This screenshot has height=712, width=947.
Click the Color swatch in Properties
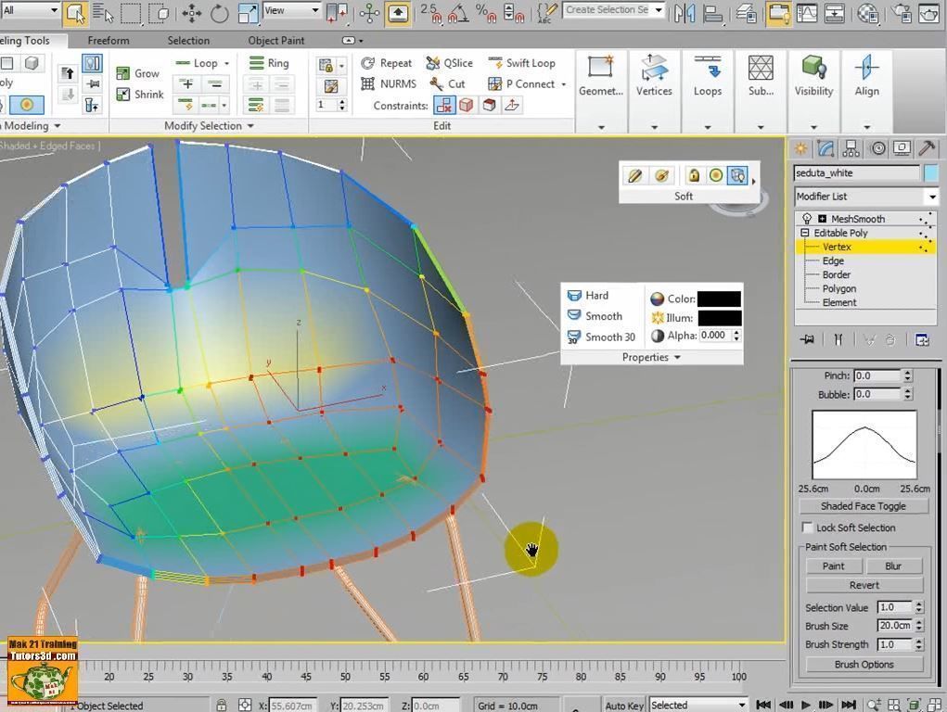(721, 299)
